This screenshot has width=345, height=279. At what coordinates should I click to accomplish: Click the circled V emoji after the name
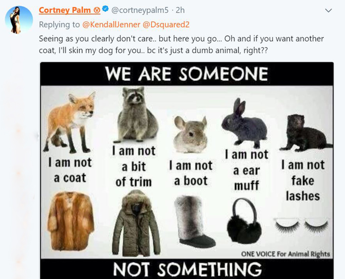click(97, 10)
